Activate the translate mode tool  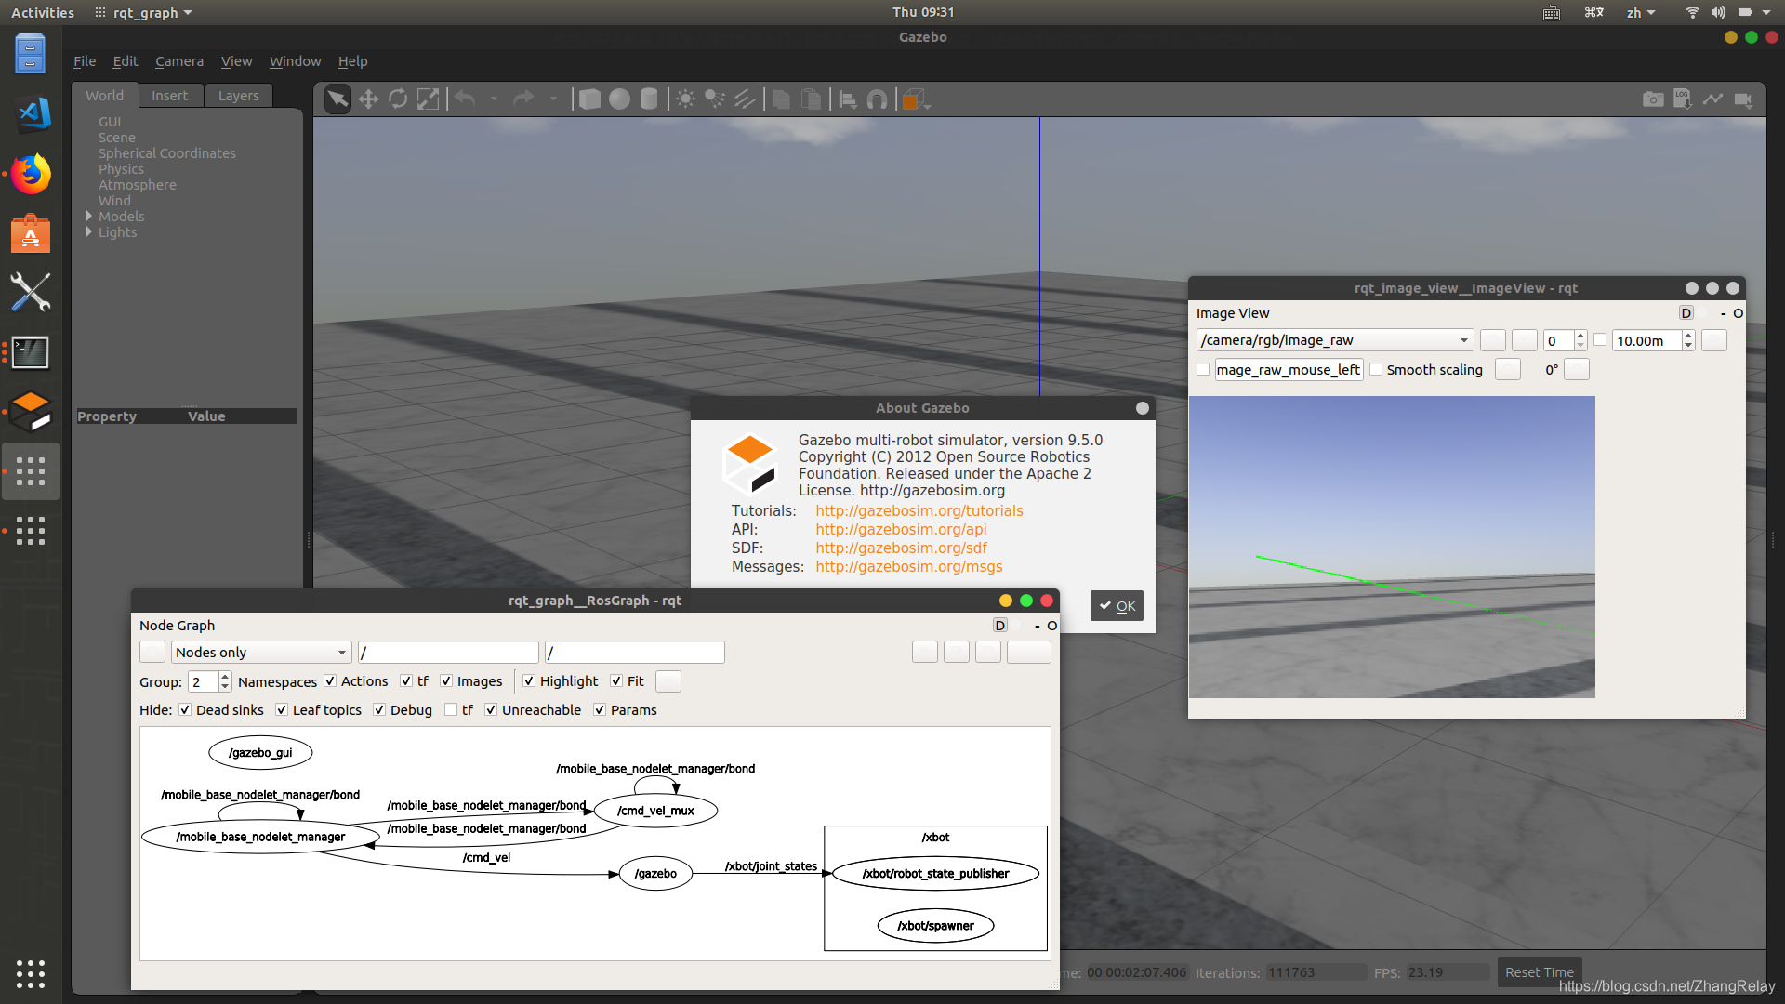[368, 99]
